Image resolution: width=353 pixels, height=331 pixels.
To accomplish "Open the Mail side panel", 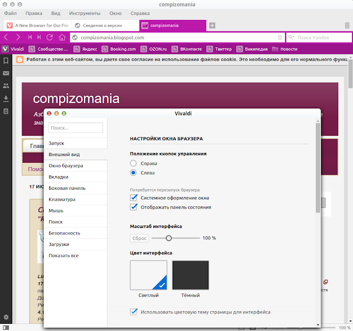I will [6, 73].
